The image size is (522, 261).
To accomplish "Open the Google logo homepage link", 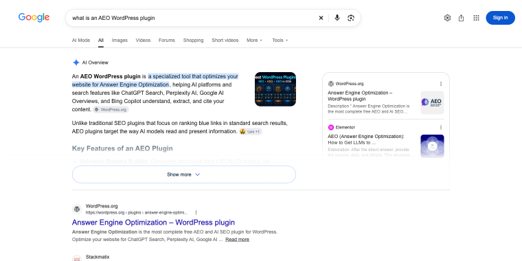I will [34, 18].
